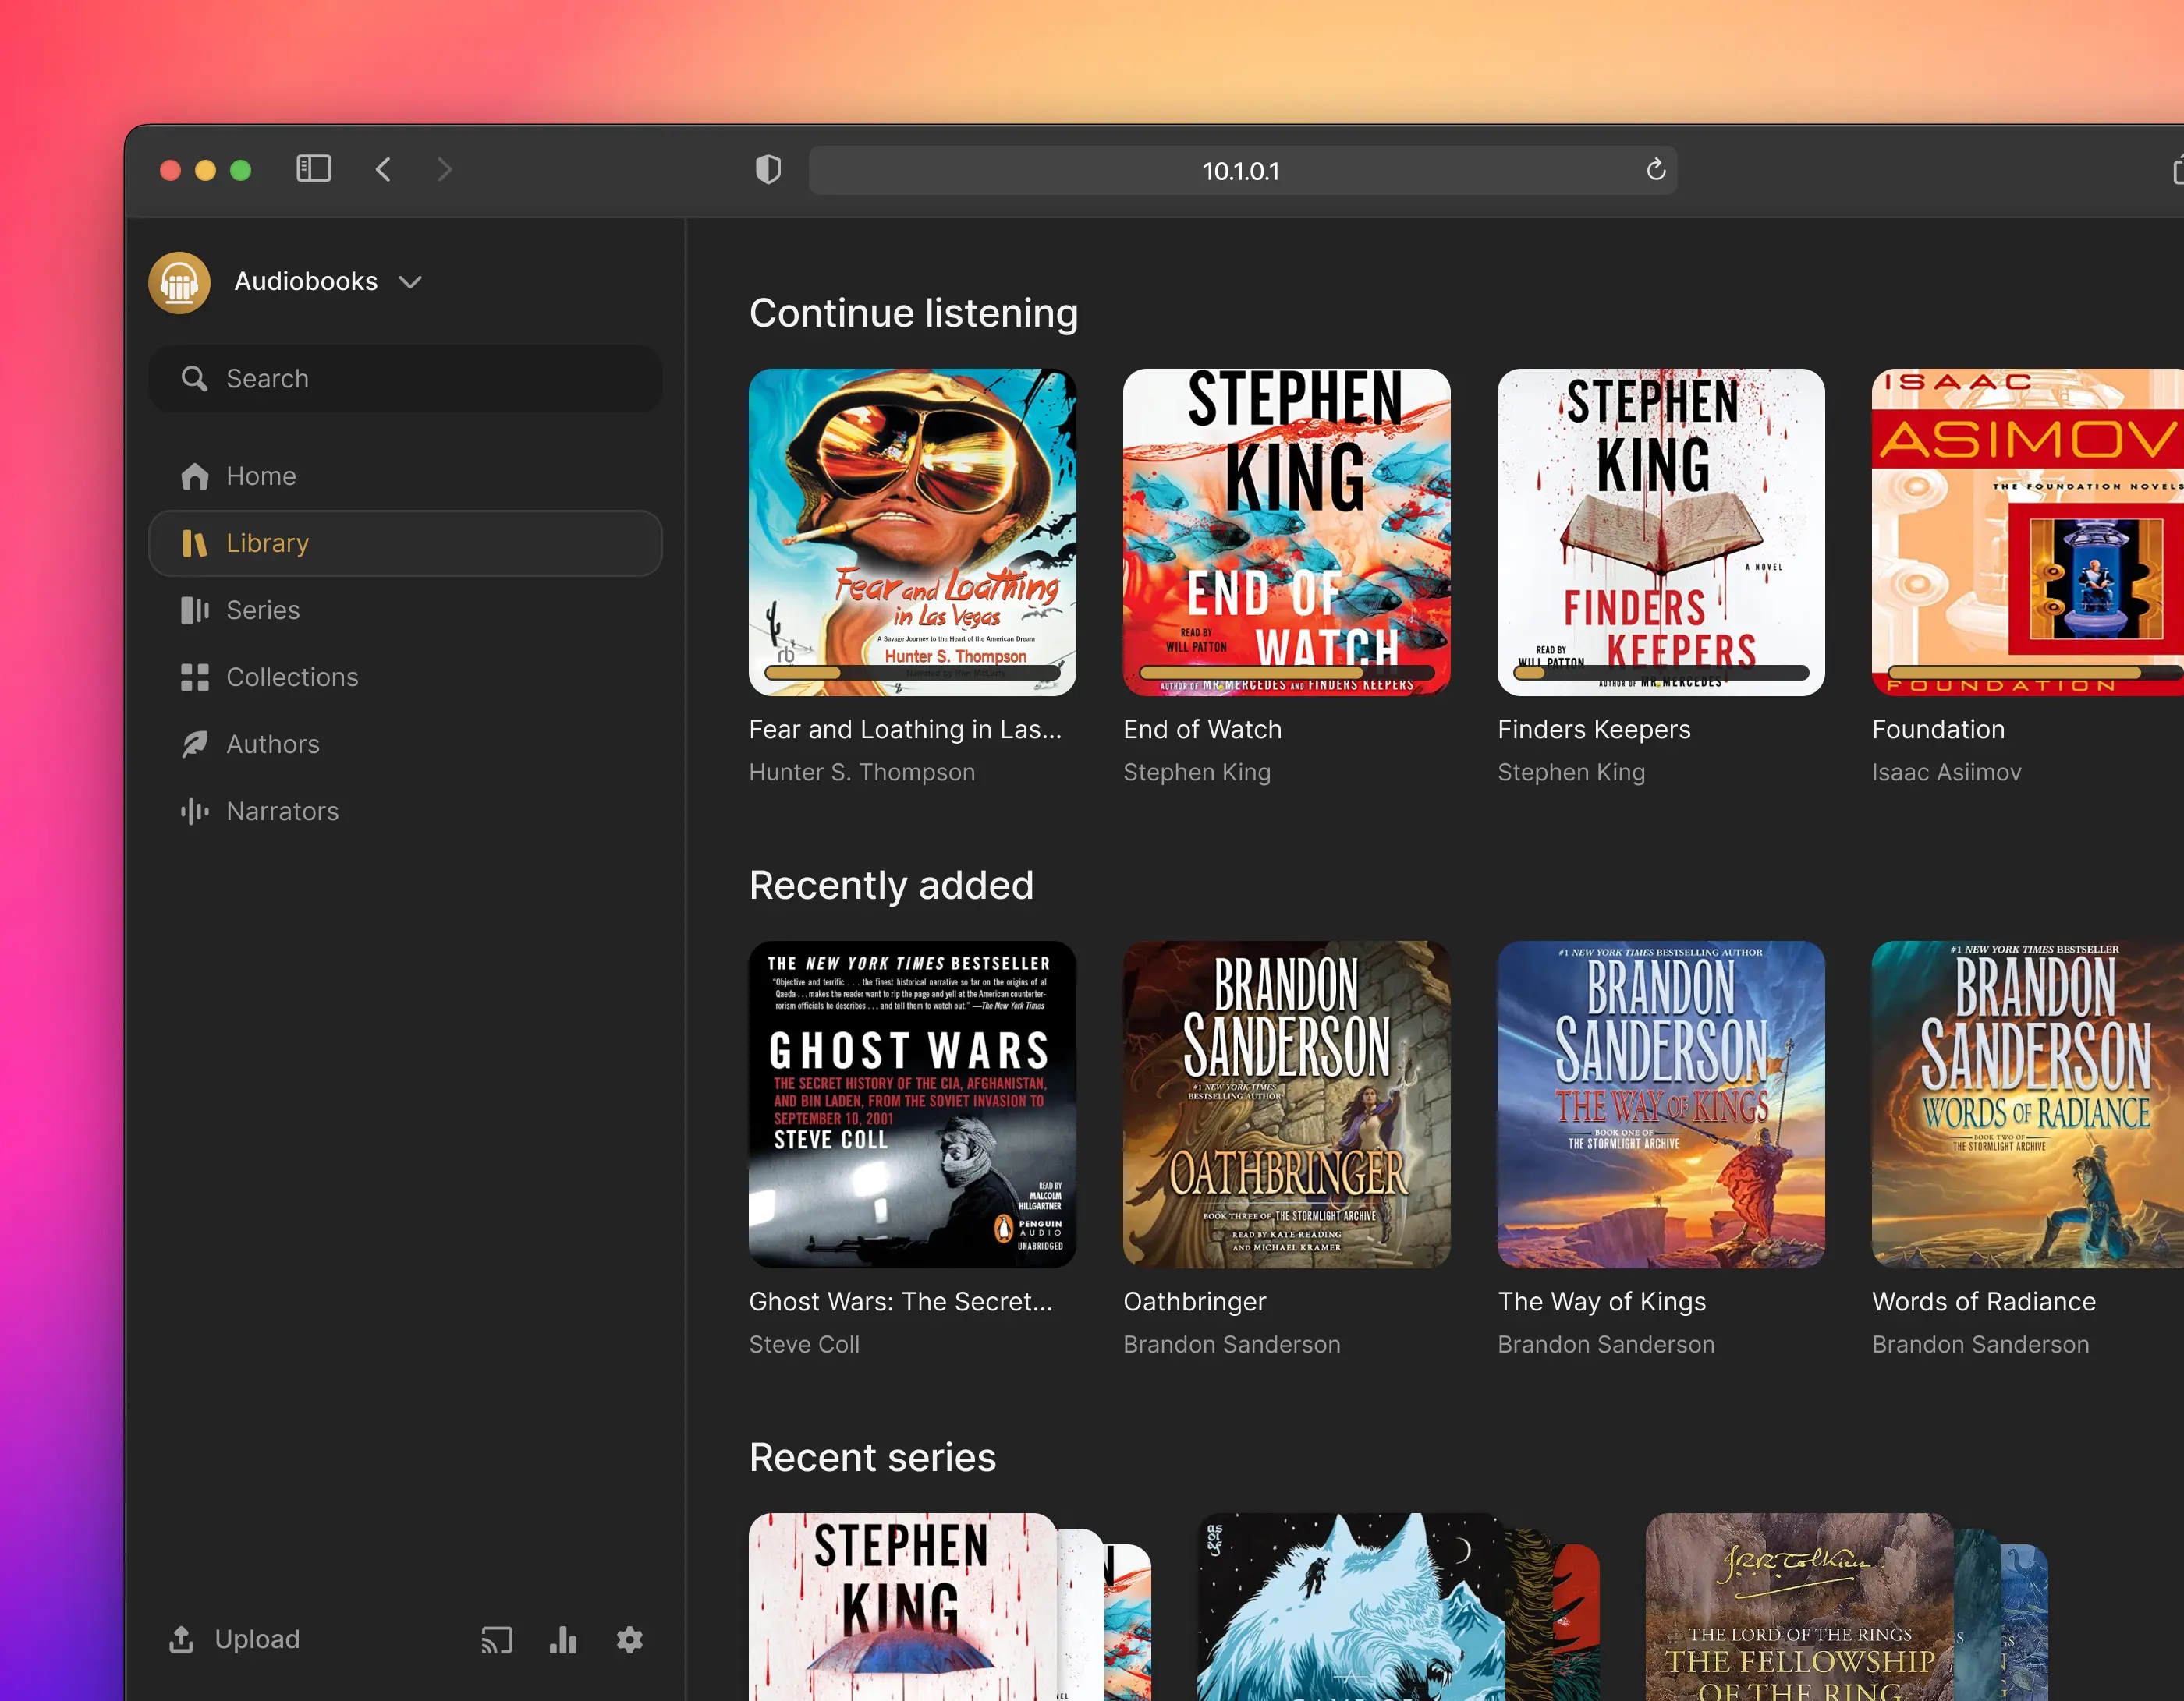This screenshot has height=1701, width=2184.
Task: Open the Ghost Wars cover
Action: click(912, 1105)
